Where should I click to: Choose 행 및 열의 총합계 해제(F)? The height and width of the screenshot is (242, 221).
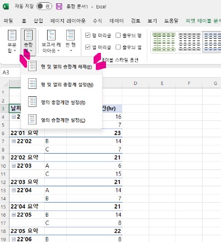61,66
